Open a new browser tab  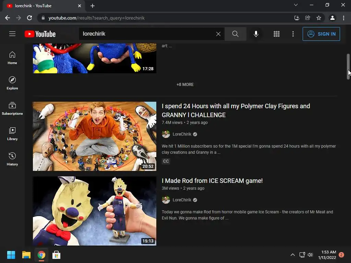(93, 6)
